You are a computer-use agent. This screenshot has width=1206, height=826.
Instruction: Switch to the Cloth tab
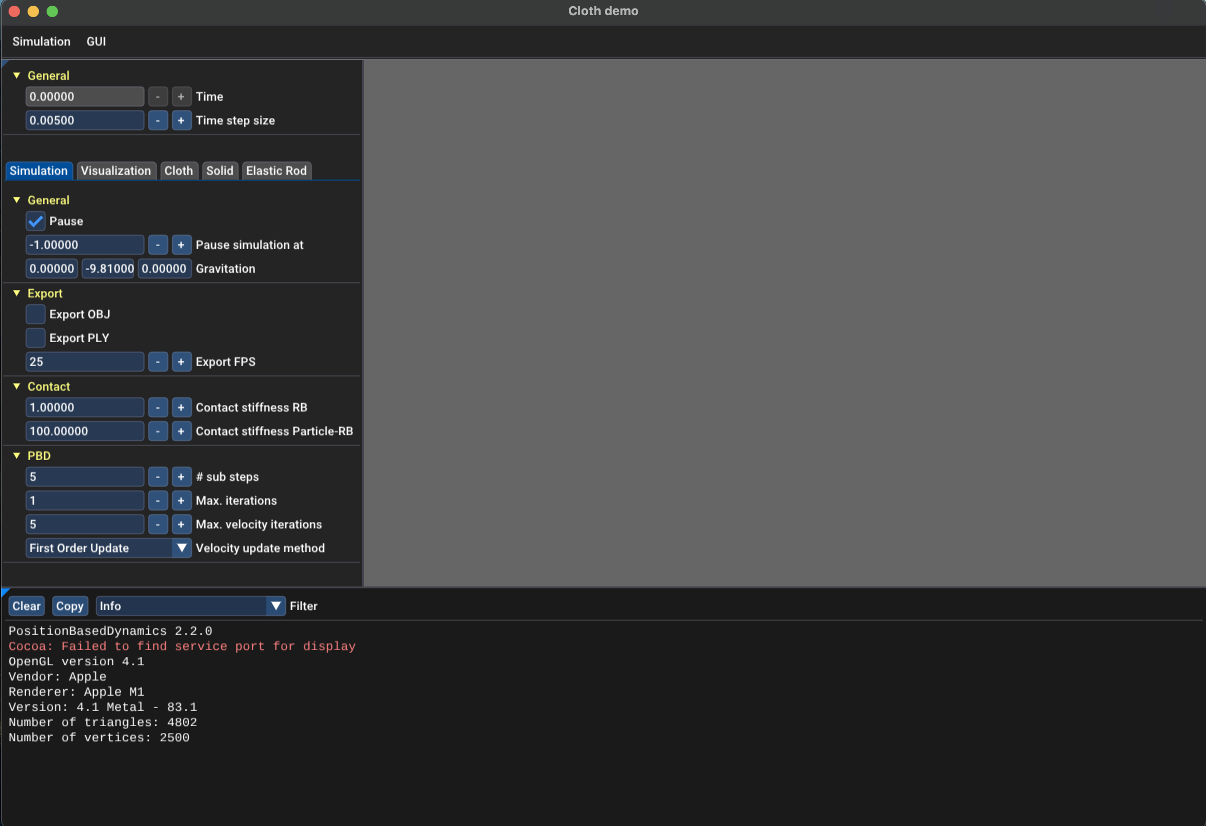[179, 170]
